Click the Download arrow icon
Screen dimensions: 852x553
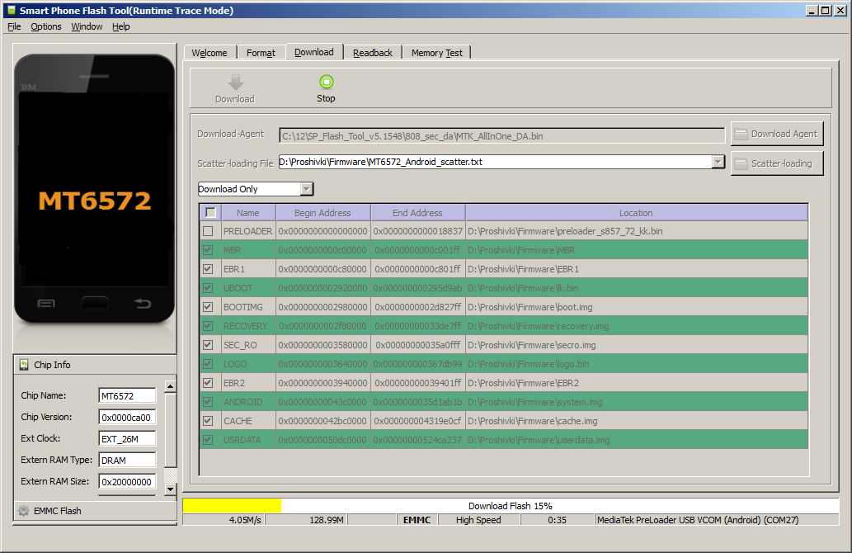235,82
